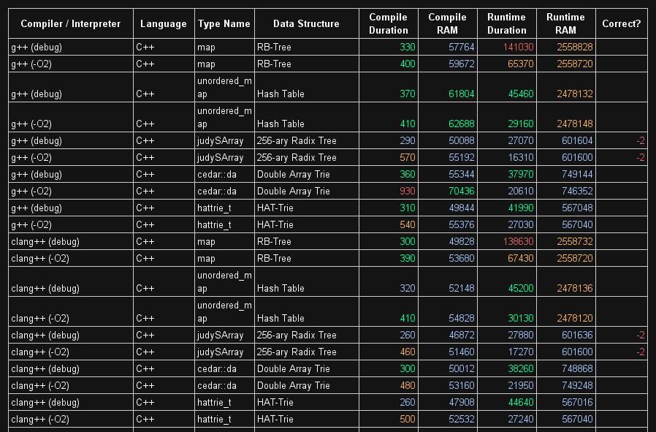Select compile duration value 930
Image resolution: width=656 pixels, height=432 pixels.
(x=408, y=191)
